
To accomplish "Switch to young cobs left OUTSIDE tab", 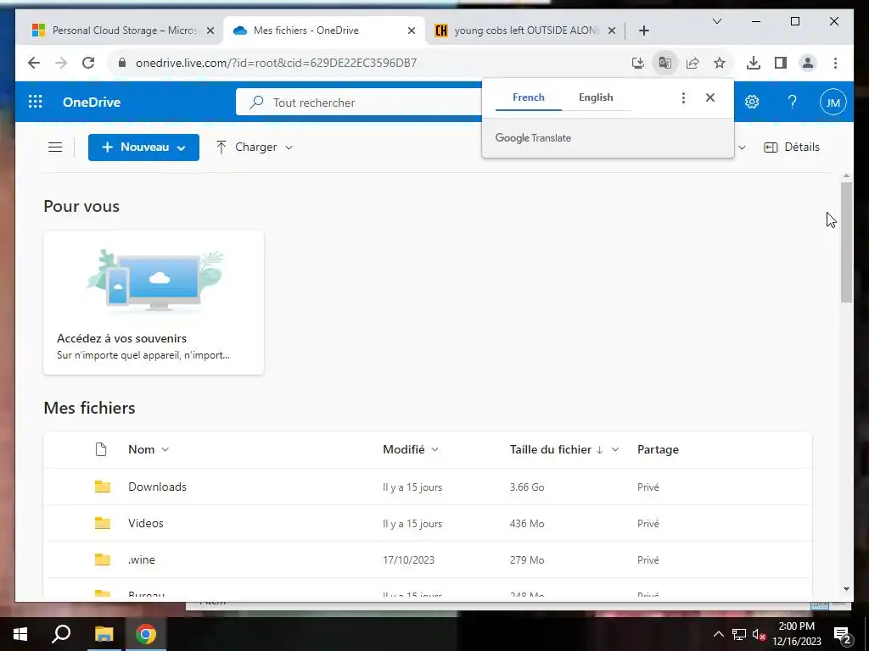I will [x=525, y=31].
